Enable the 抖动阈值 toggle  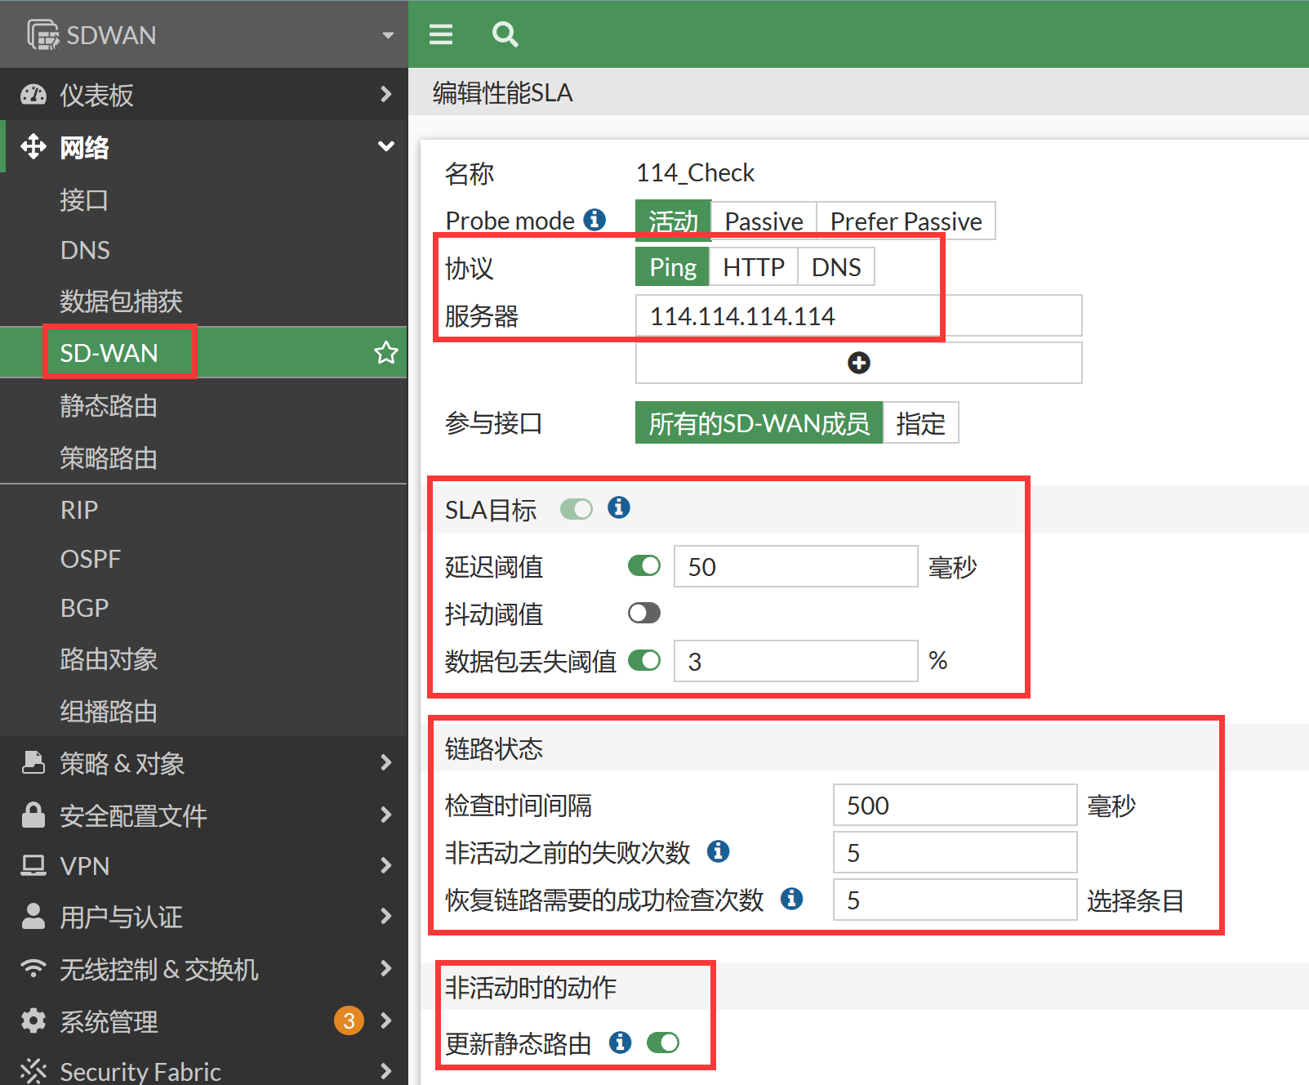point(644,613)
